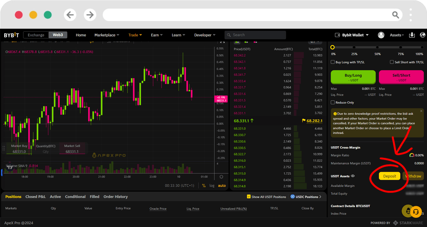This screenshot has width=427, height=227.
Task: Click the browser forward arrow
Action: (x=90, y=15)
